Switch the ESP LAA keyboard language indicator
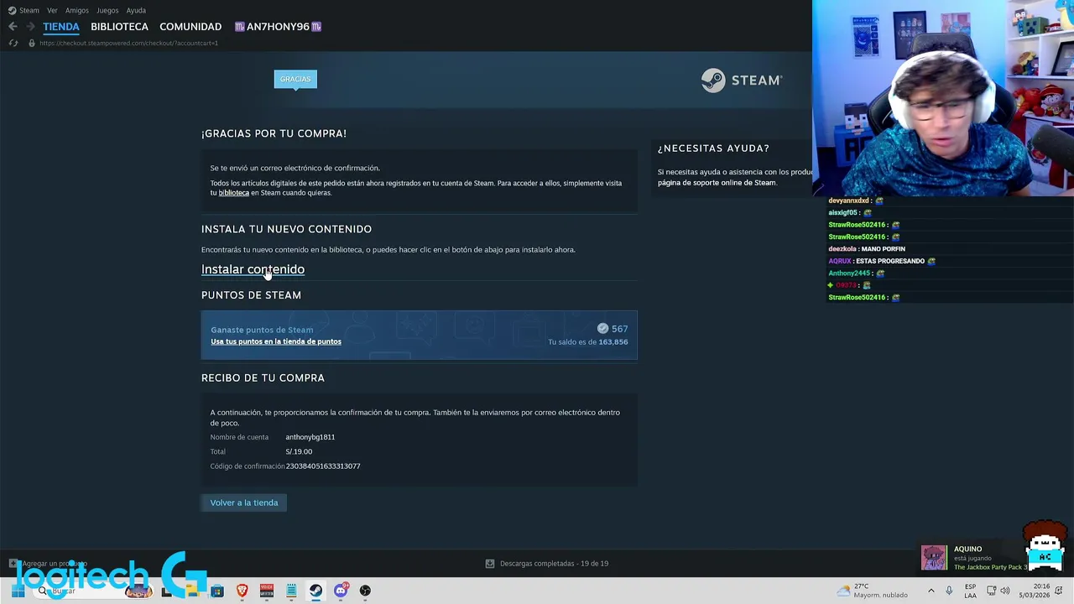The width and height of the screenshot is (1074, 604). [x=970, y=591]
